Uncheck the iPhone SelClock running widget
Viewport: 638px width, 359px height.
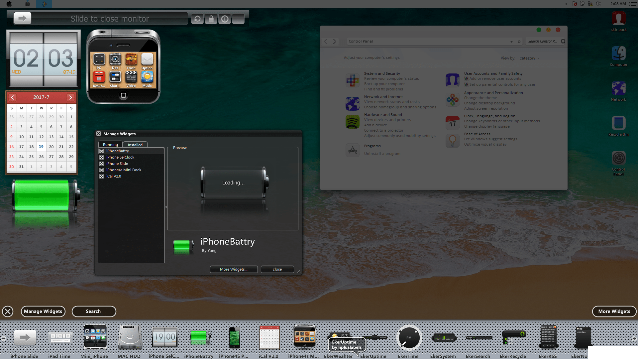click(x=102, y=157)
